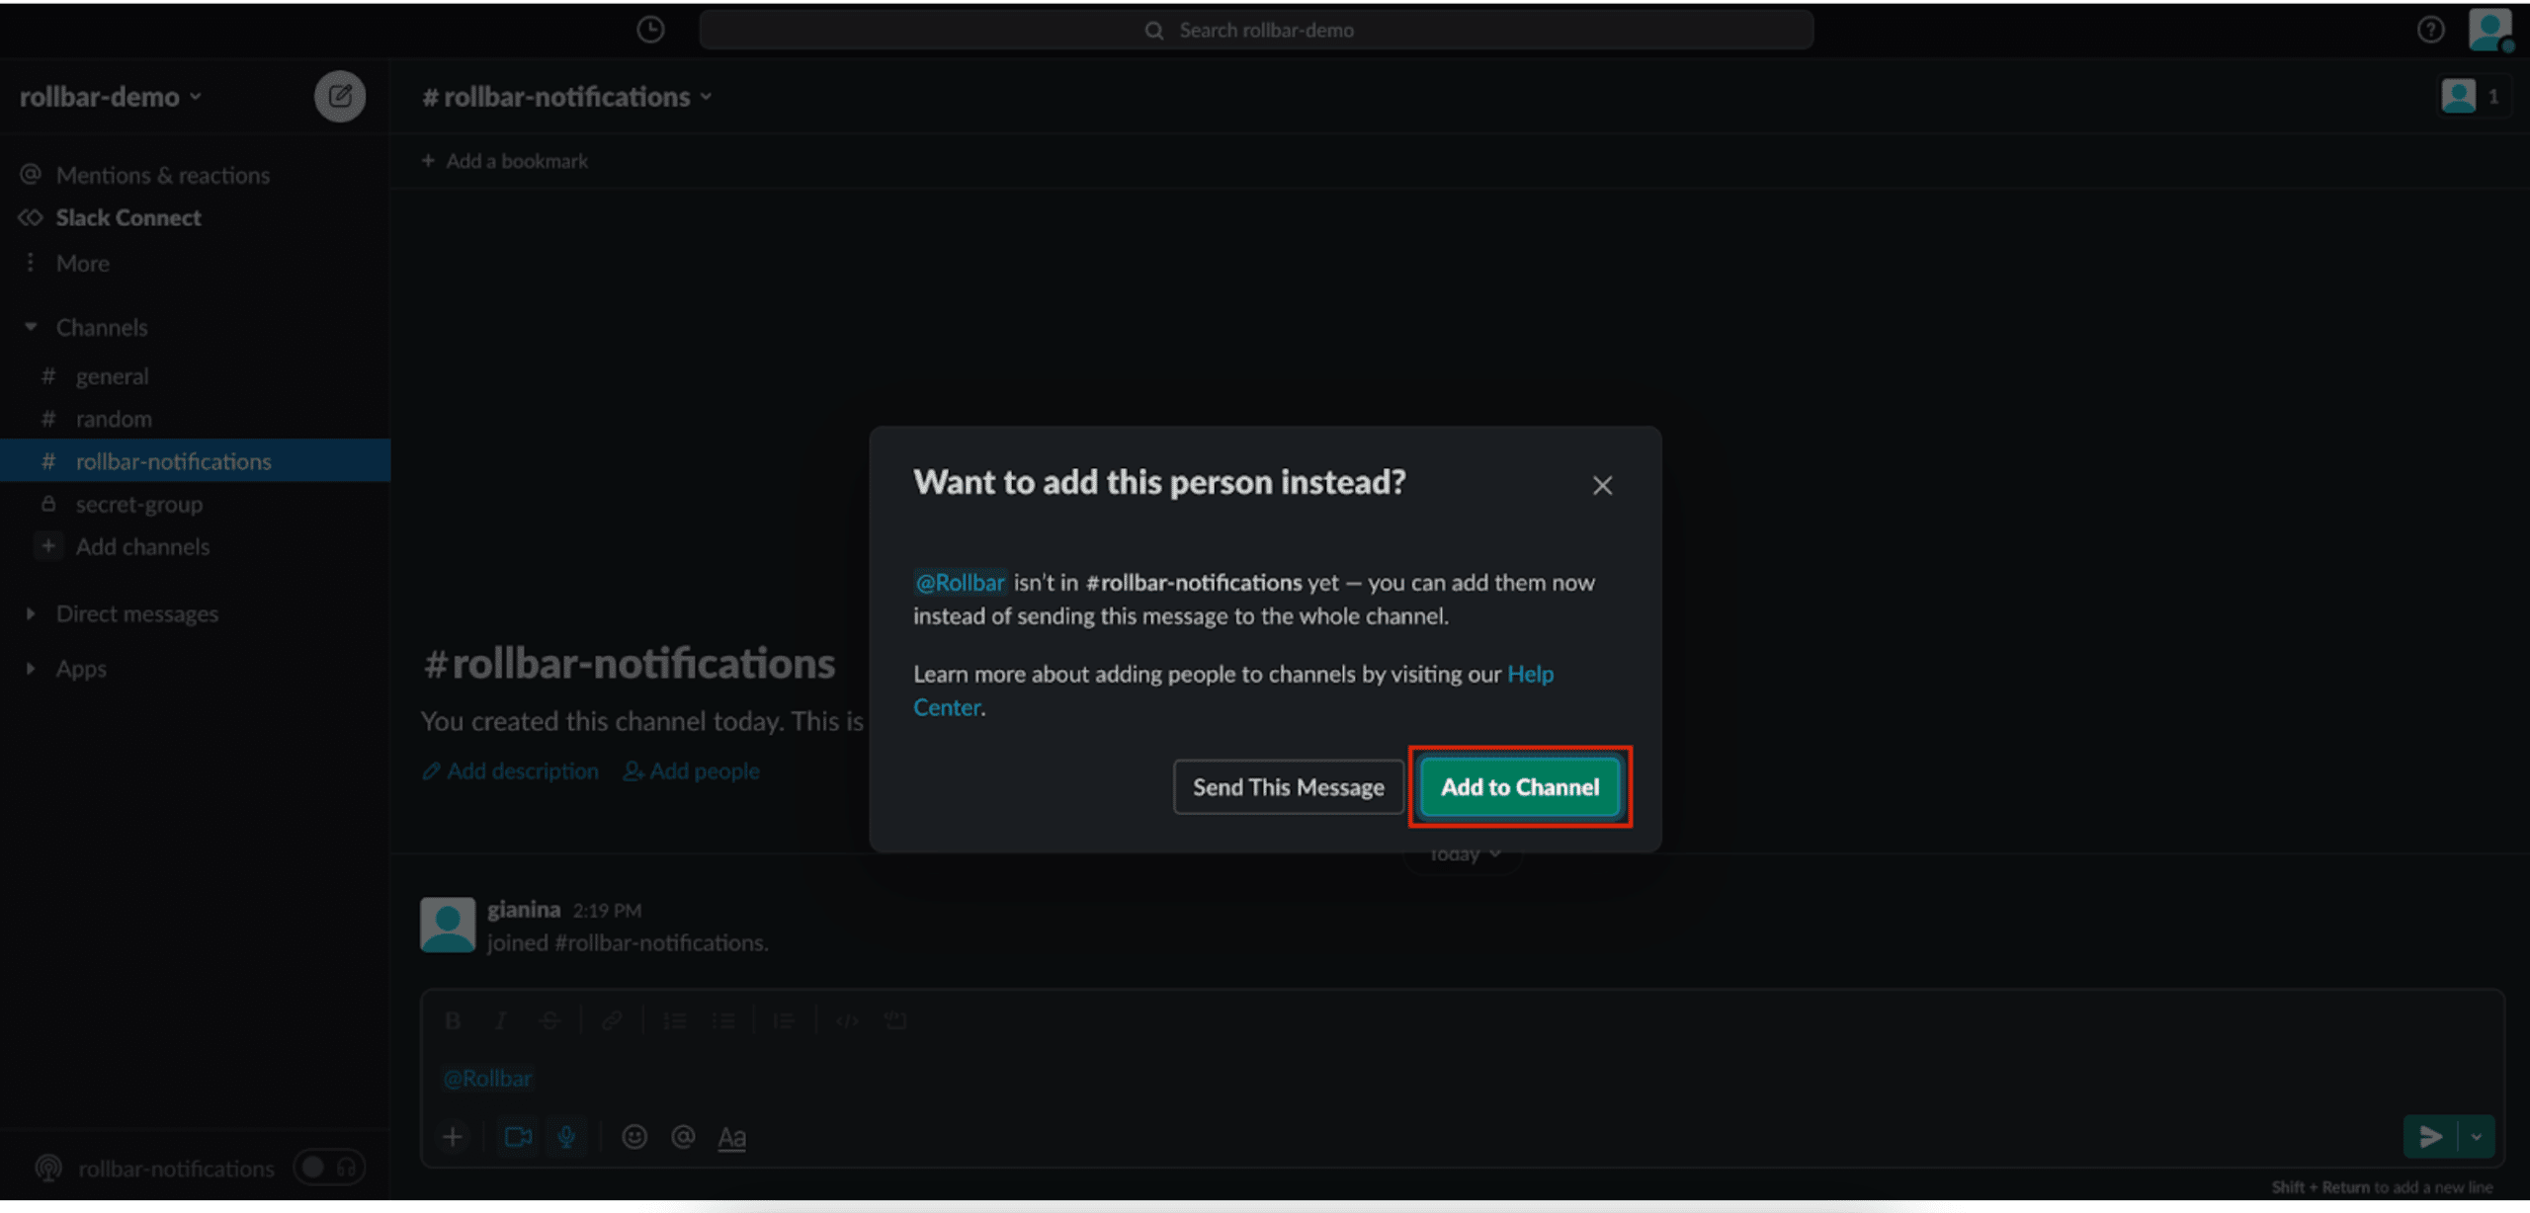2530x1213 pixels.
Task: Click the Add to Channel button
Action: tap(1520, 787)
